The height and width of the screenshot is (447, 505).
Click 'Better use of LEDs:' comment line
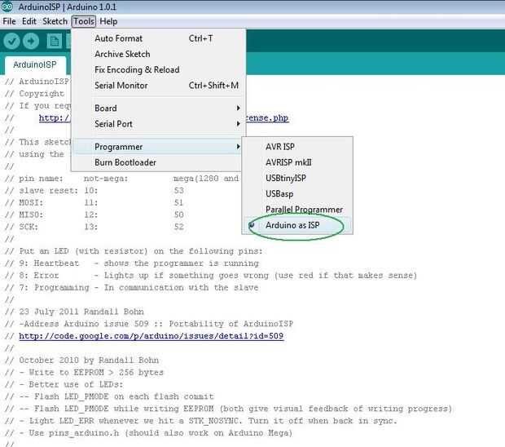64,384
